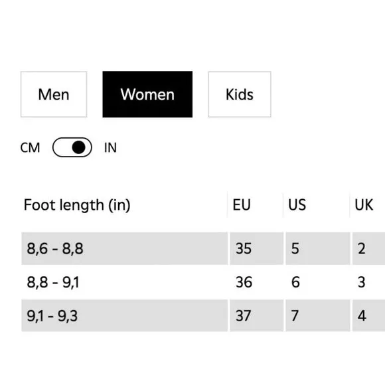The image size is (385, 385).
Task: Click the EU column header
Action: (x=242, y=204)
